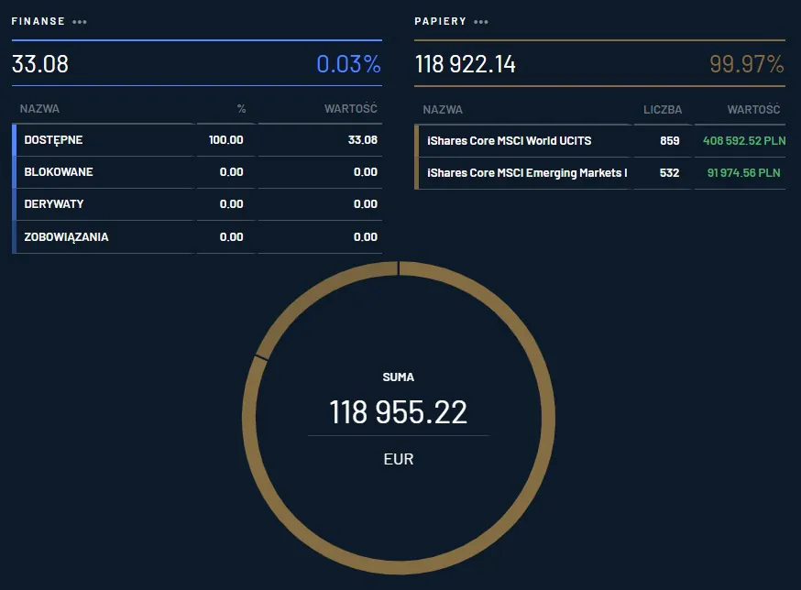Click the 408 592.52 PLN value
801x590 pixels.
741,141
